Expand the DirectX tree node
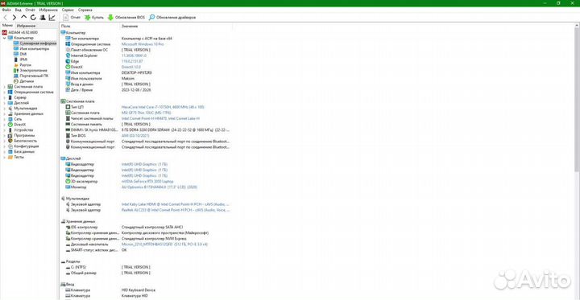This screenshot has width=580, height=300. click(x=4, y=125)
